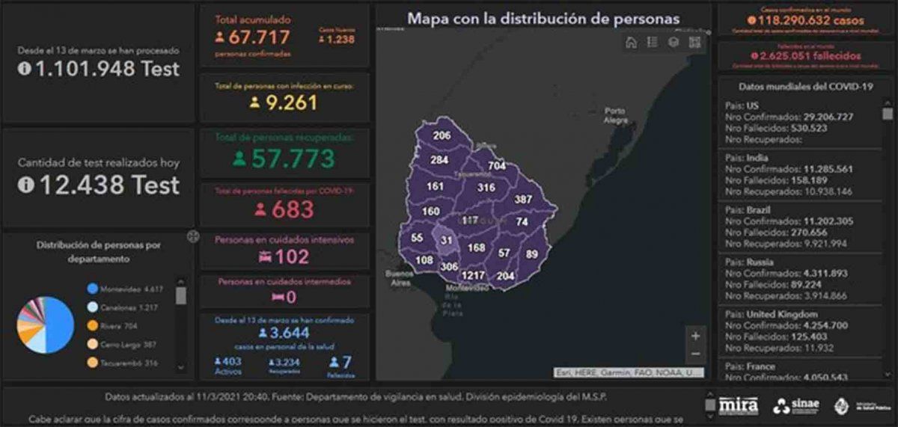Click the world COVID-19 data list scrollbar thumb
The height and width of the screenshot is (427, 898).
(x=888, y=114)
